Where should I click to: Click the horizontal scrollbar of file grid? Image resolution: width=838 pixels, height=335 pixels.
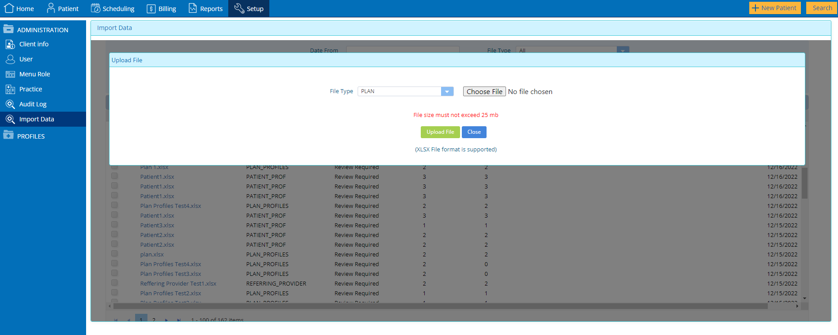440,306
